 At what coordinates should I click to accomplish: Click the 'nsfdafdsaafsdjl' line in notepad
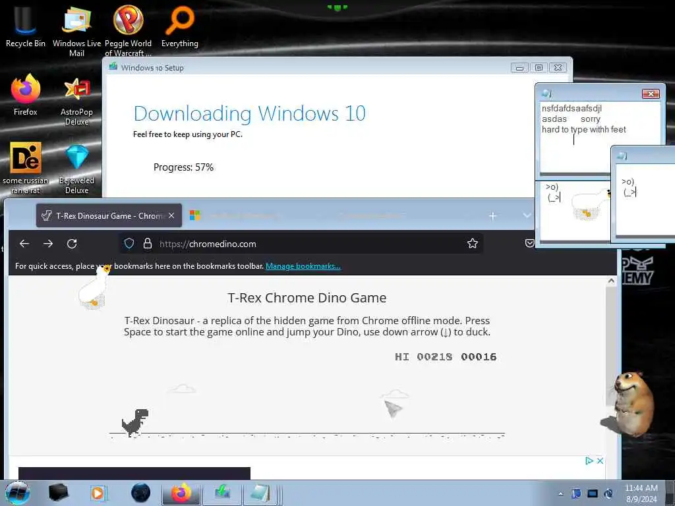tap(572, 109)
